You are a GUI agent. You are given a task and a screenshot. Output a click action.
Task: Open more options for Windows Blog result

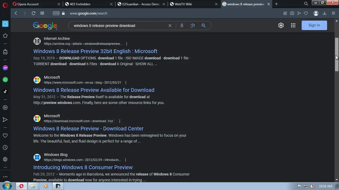point(125,160)
